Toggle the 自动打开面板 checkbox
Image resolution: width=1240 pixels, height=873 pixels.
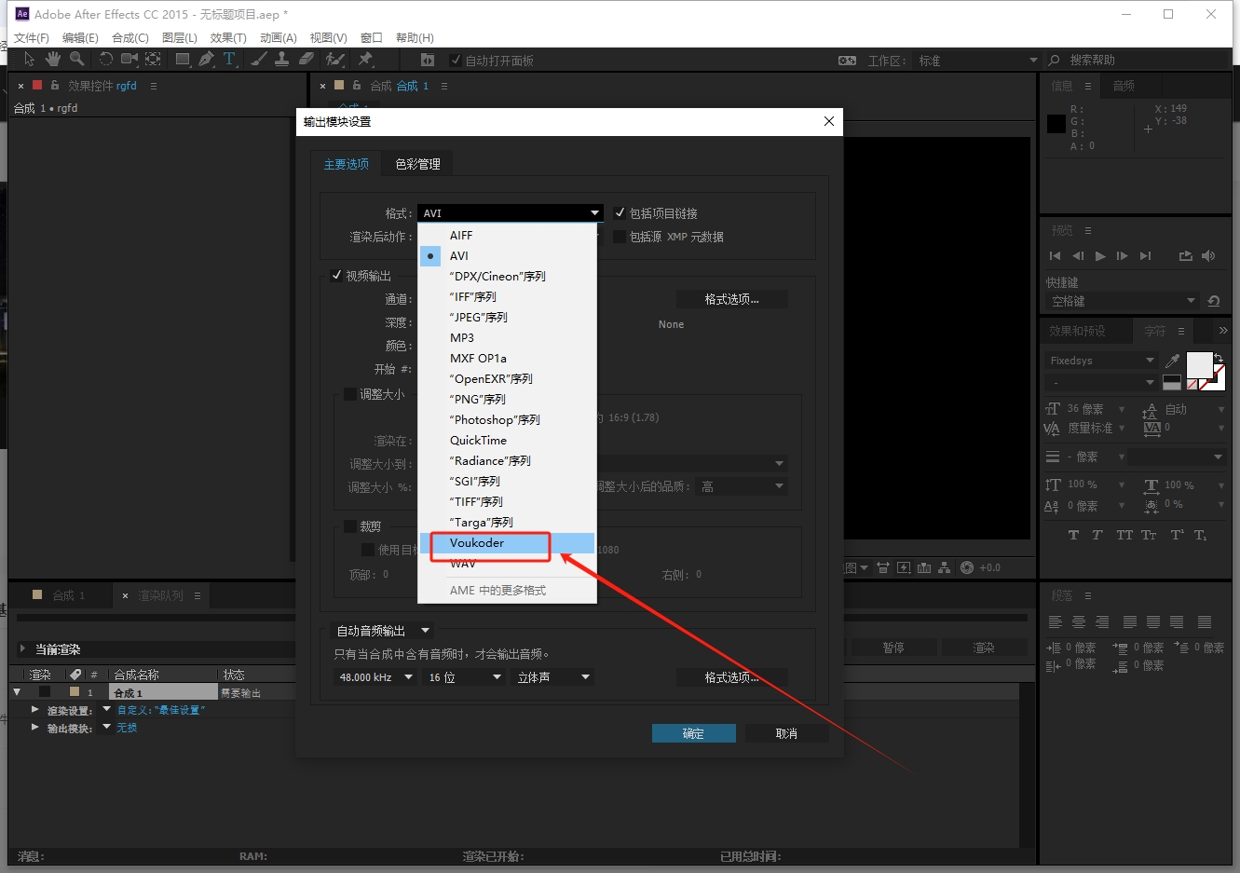455,60
